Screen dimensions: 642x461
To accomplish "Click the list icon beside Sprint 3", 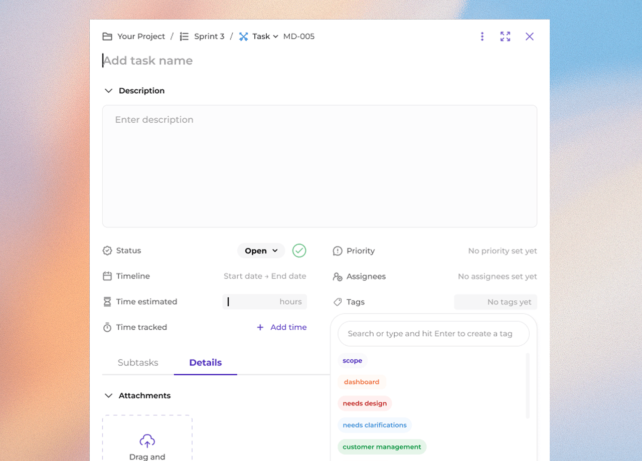I will tap(184, 37).
